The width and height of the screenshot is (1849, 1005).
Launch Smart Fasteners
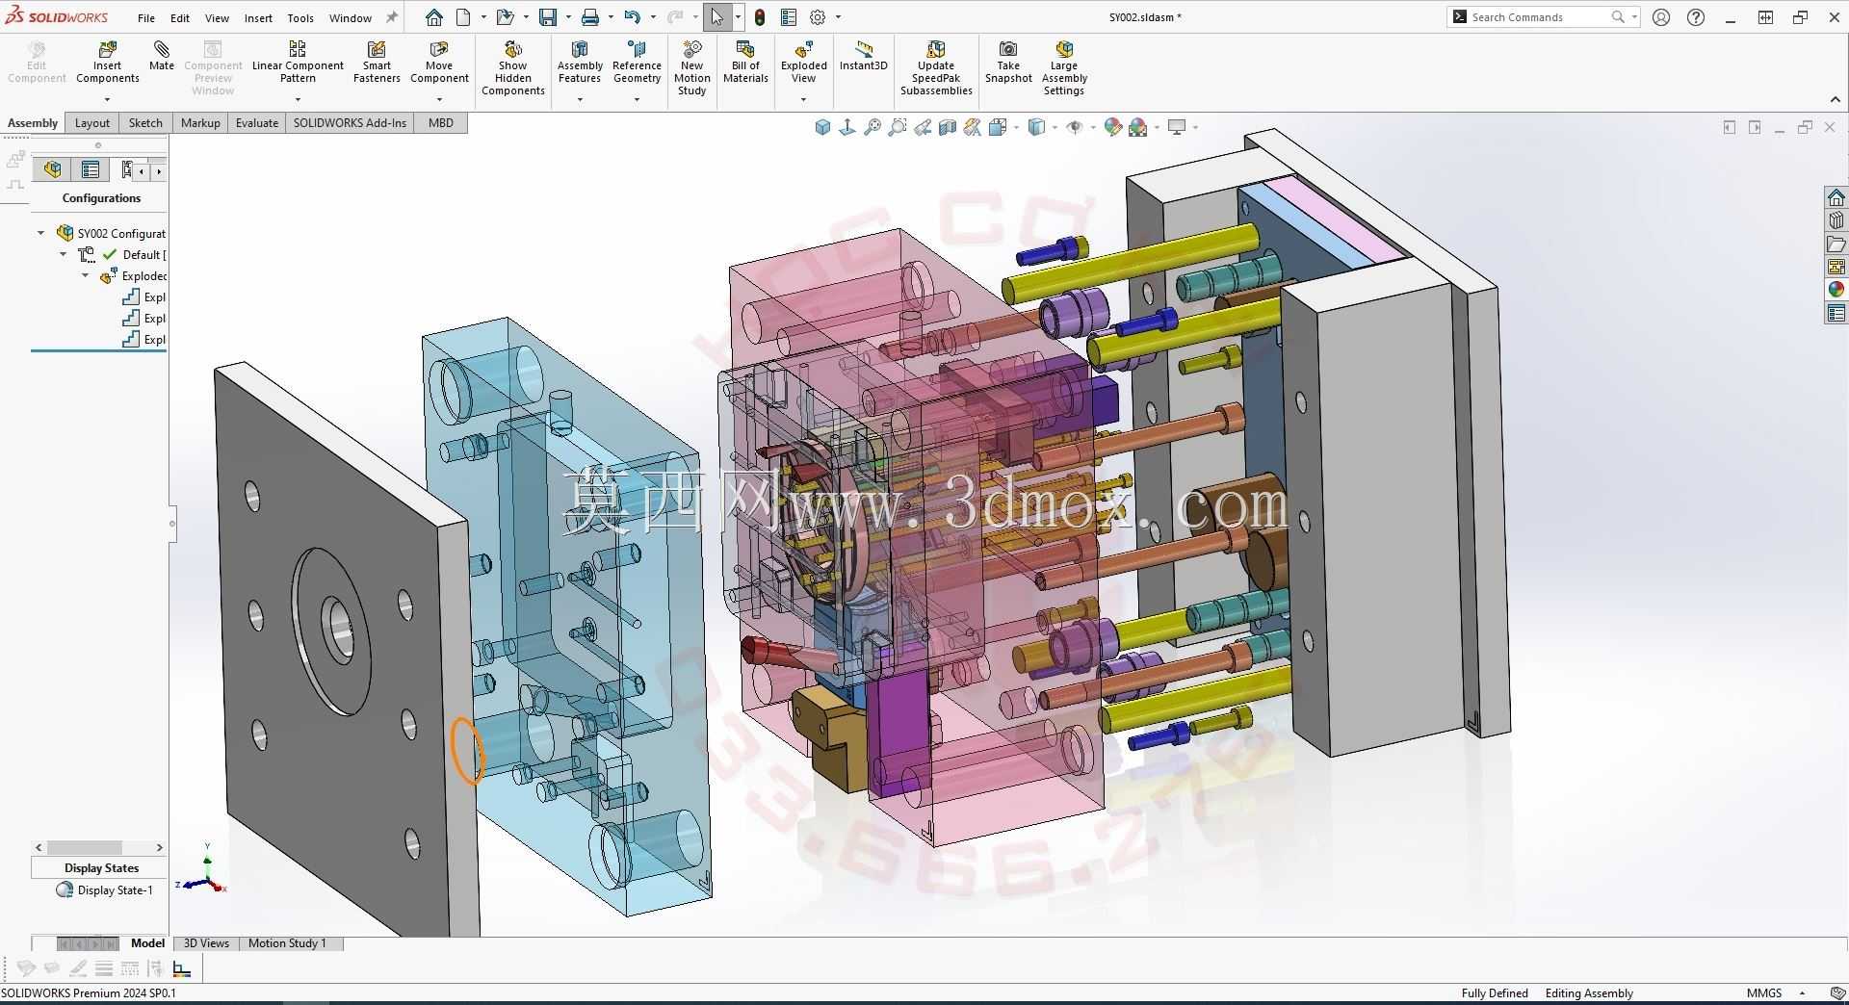point(377,62)
